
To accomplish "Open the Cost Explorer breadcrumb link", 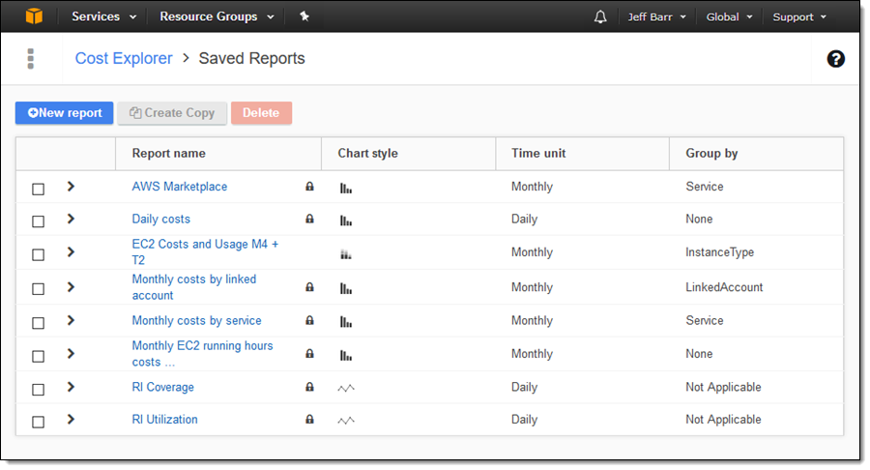I will click(x=124, y=59).
